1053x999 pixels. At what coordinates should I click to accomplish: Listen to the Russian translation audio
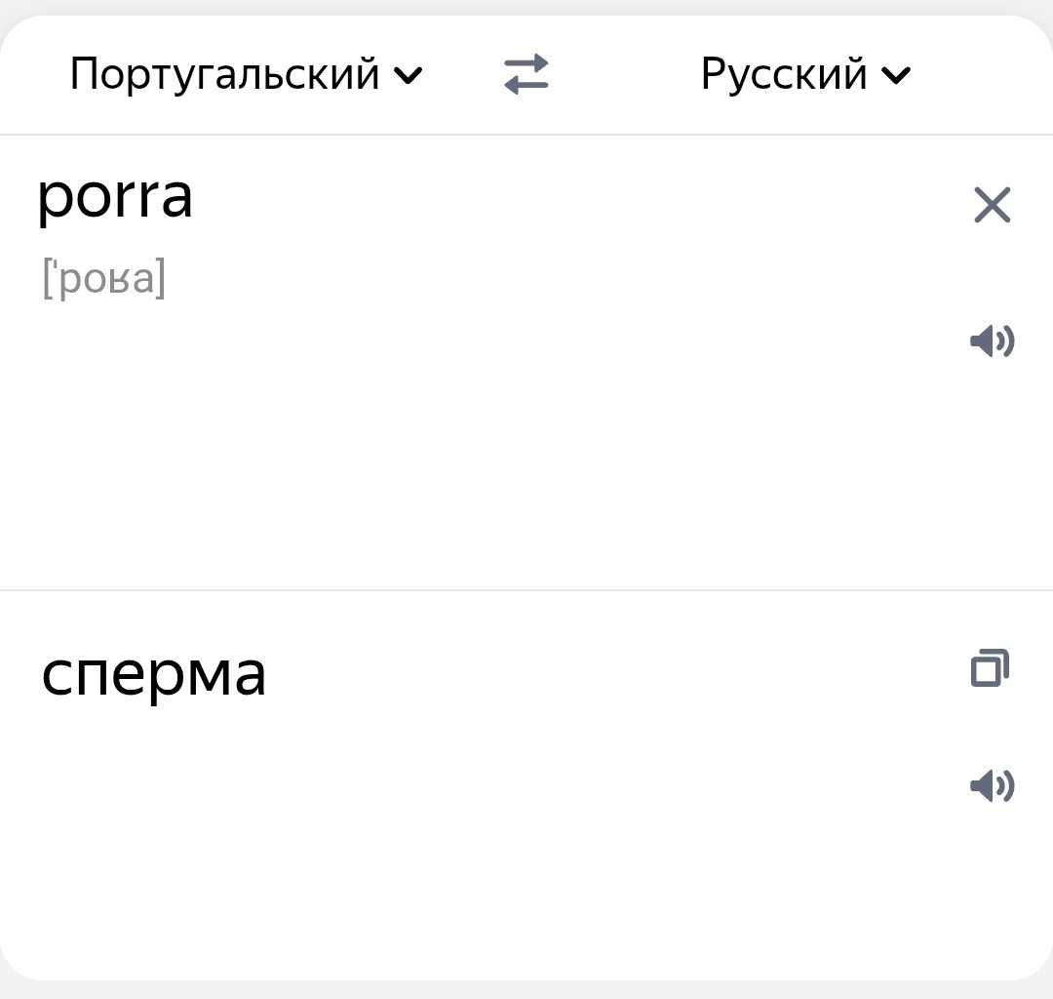[992, 785]
